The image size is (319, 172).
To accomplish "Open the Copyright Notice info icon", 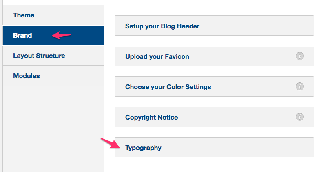I will click(x=300, y=117).
